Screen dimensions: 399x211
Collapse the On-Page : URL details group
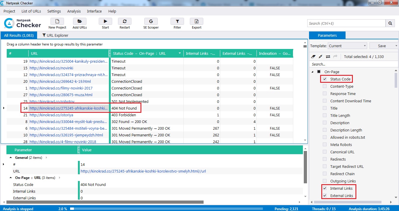click(x=11, y=178)
